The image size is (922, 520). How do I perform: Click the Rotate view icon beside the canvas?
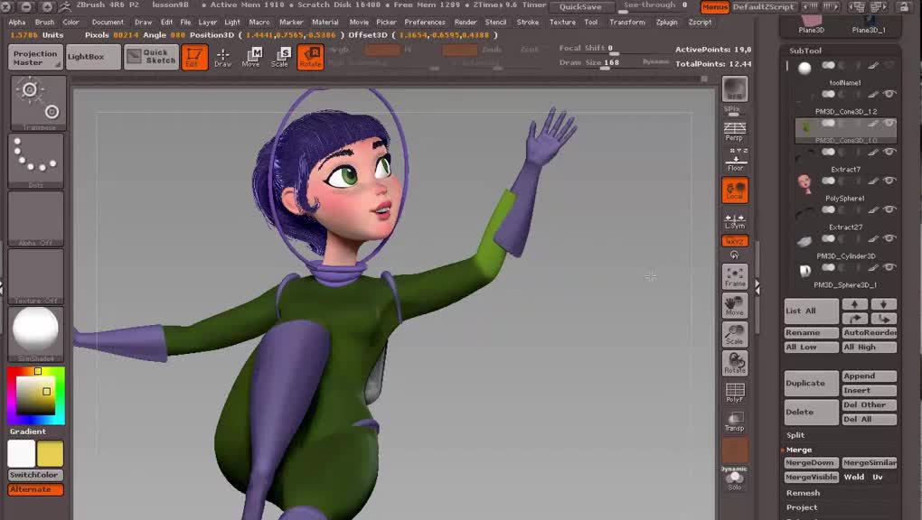click(x=735, y=363)
